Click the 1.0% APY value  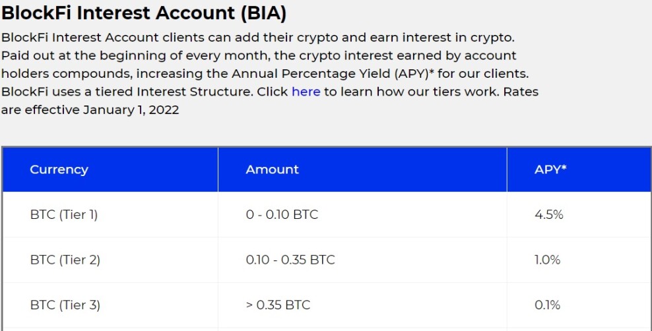548,260
